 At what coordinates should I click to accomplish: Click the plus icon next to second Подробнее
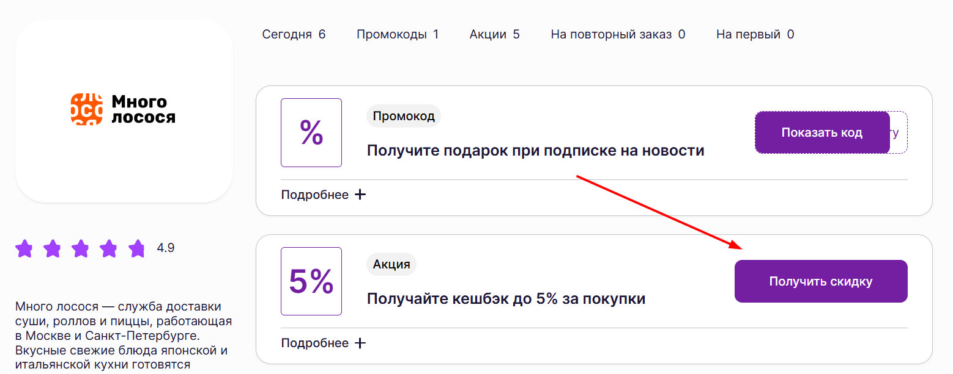[x=361, y=343]
